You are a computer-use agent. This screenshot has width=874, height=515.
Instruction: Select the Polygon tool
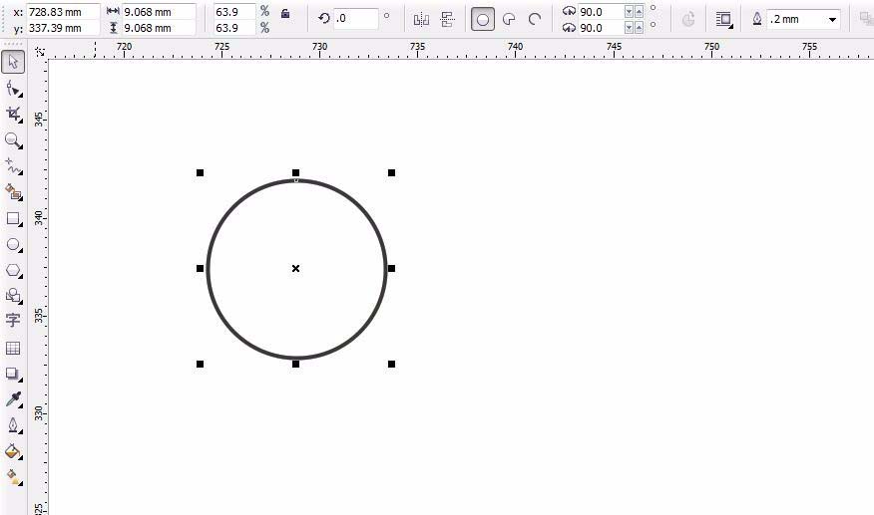click(13, 271)
